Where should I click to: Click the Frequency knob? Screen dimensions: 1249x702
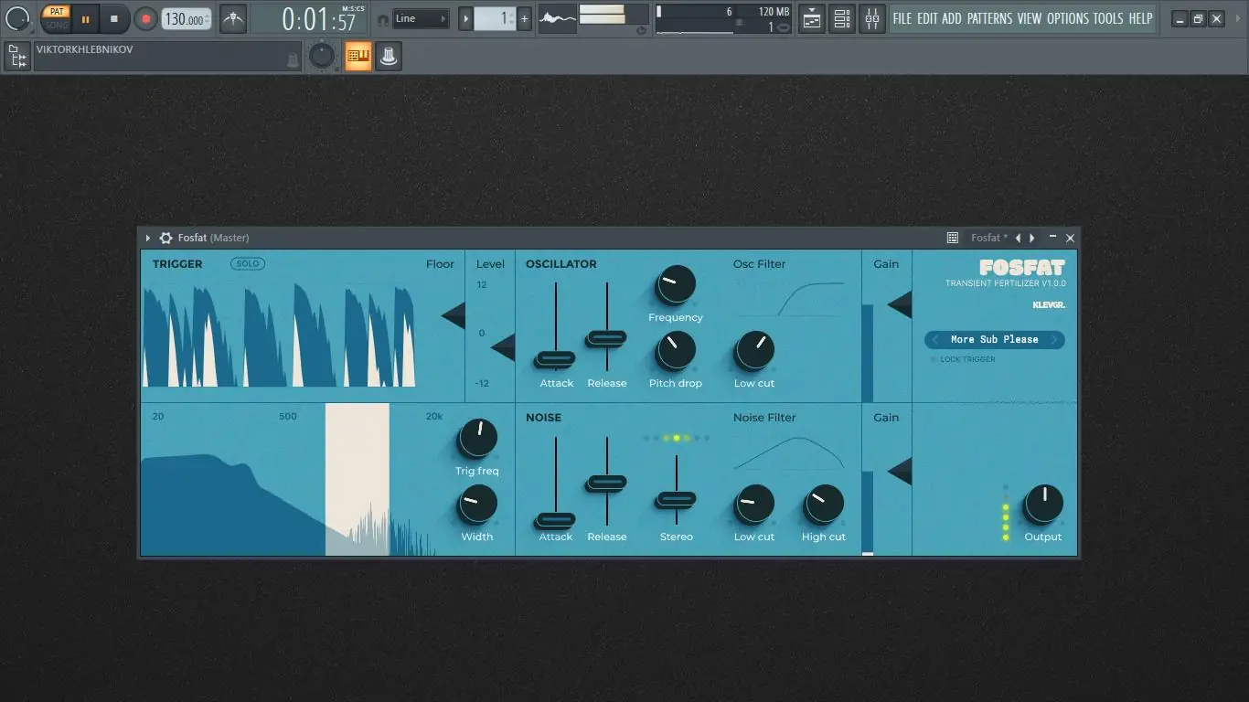click(x=676, y=284)
